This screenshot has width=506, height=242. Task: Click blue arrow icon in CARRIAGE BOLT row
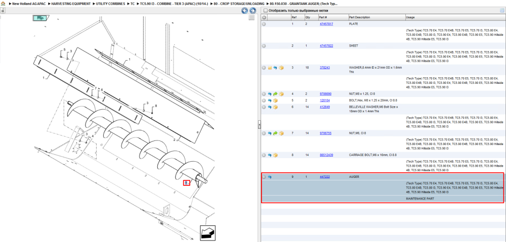point(270,155)
